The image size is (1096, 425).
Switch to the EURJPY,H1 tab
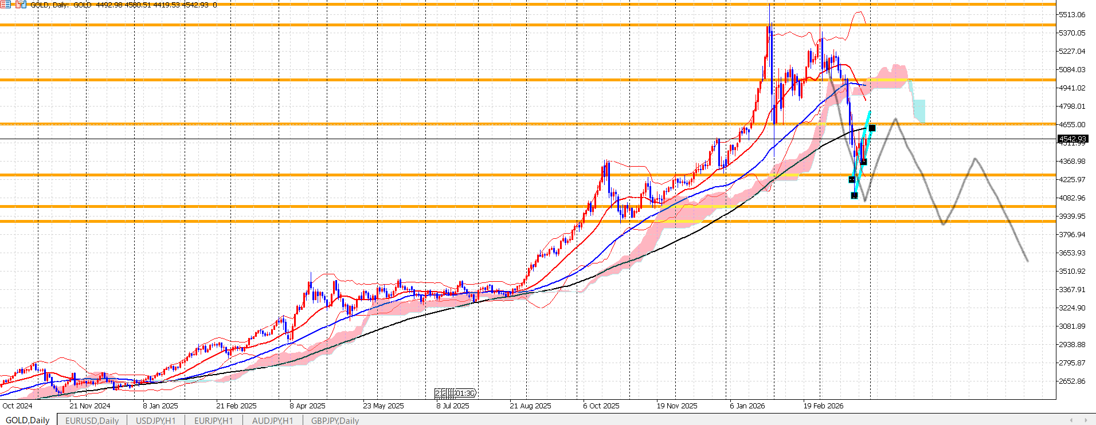[x=213, y=420]
